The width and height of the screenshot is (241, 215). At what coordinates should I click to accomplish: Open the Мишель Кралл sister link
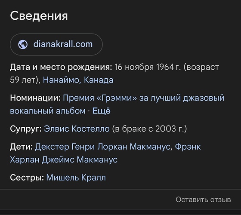click(76, 178)
